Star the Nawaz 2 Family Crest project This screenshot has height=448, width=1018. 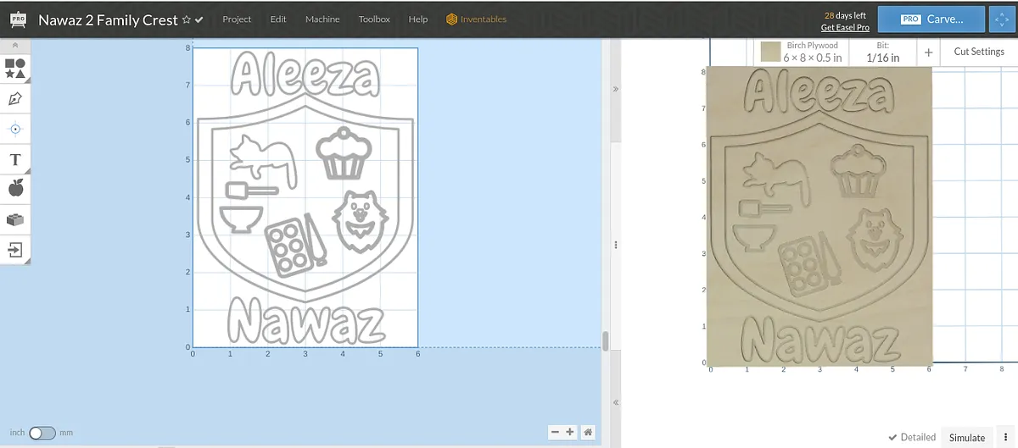(x=187, y=19)
